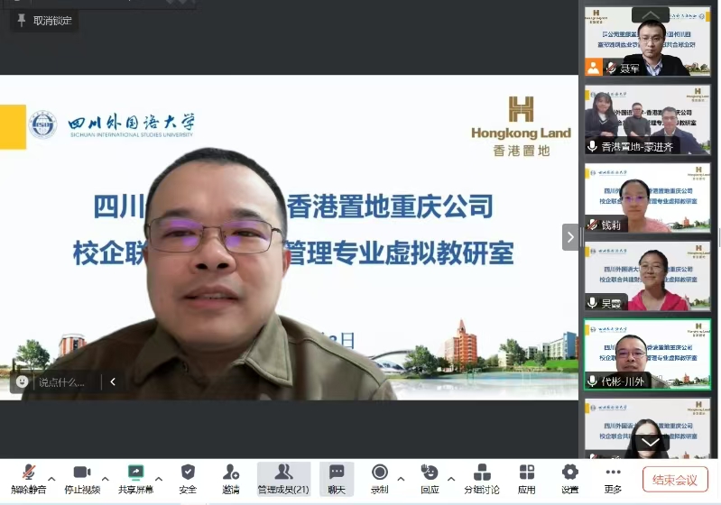Click the 钱莉 name label
Viewport: 721px width, 505px height.
point(611,225)
